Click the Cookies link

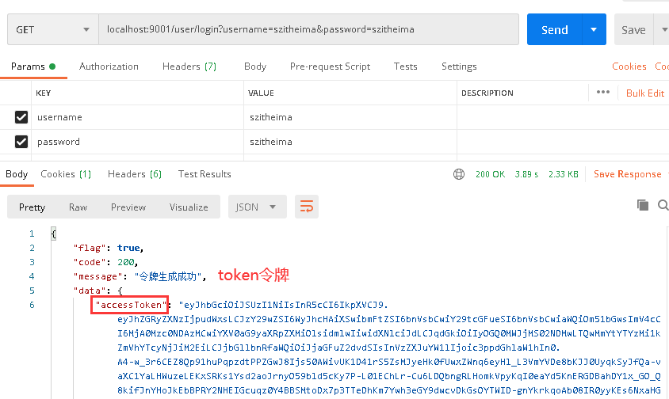click(629, 66)
